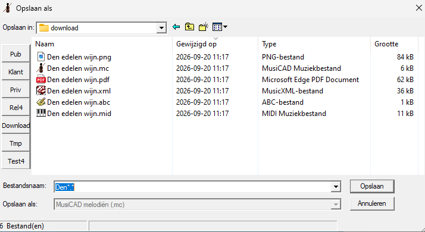Open the Tmp shortcut folder
Viewport: 425px width, 232px height.
pos(15,143)
